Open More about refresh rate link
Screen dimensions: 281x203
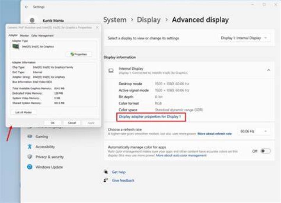click(215, 134)
